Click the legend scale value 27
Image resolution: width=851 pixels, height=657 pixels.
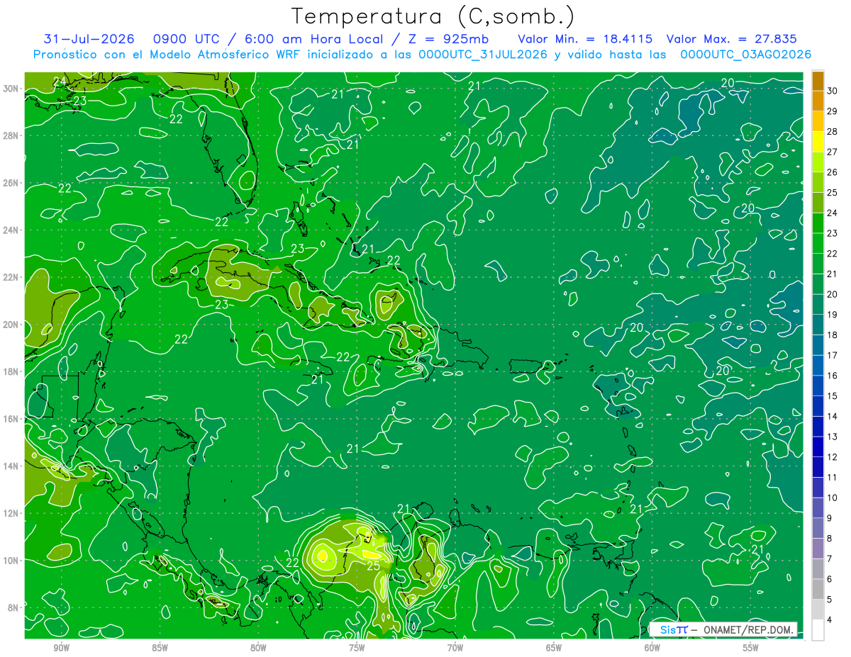tap(833, 152)
